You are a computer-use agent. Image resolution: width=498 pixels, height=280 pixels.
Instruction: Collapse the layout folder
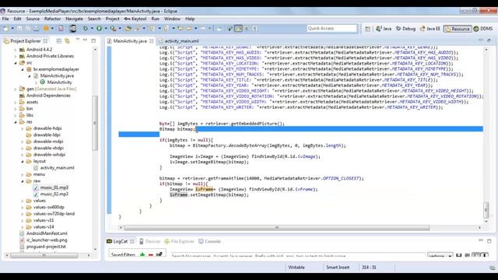(23, 161)
